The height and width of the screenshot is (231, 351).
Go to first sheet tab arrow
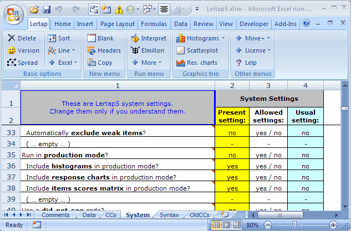click(6, 215)
